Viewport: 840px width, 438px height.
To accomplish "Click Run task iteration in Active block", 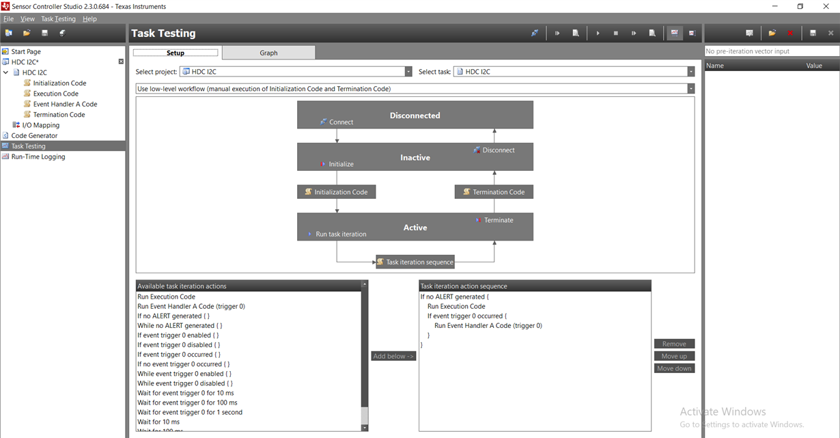I will [337, 234].
